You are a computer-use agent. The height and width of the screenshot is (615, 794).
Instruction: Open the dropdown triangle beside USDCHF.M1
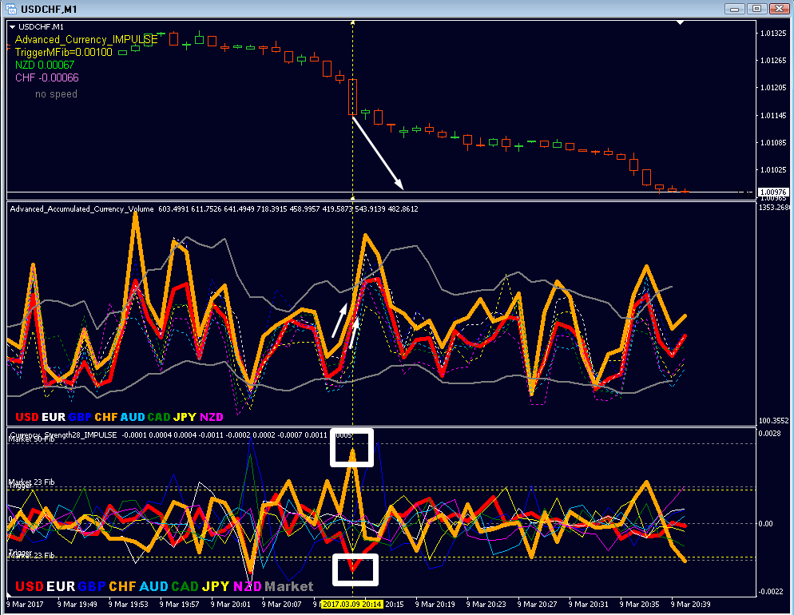13,27
